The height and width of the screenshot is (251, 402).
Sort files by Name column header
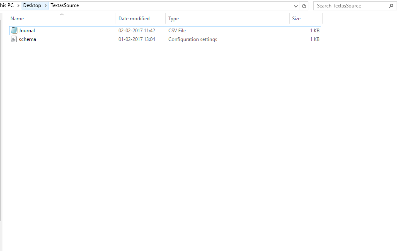pyautogui.click(x=17, y=19)
